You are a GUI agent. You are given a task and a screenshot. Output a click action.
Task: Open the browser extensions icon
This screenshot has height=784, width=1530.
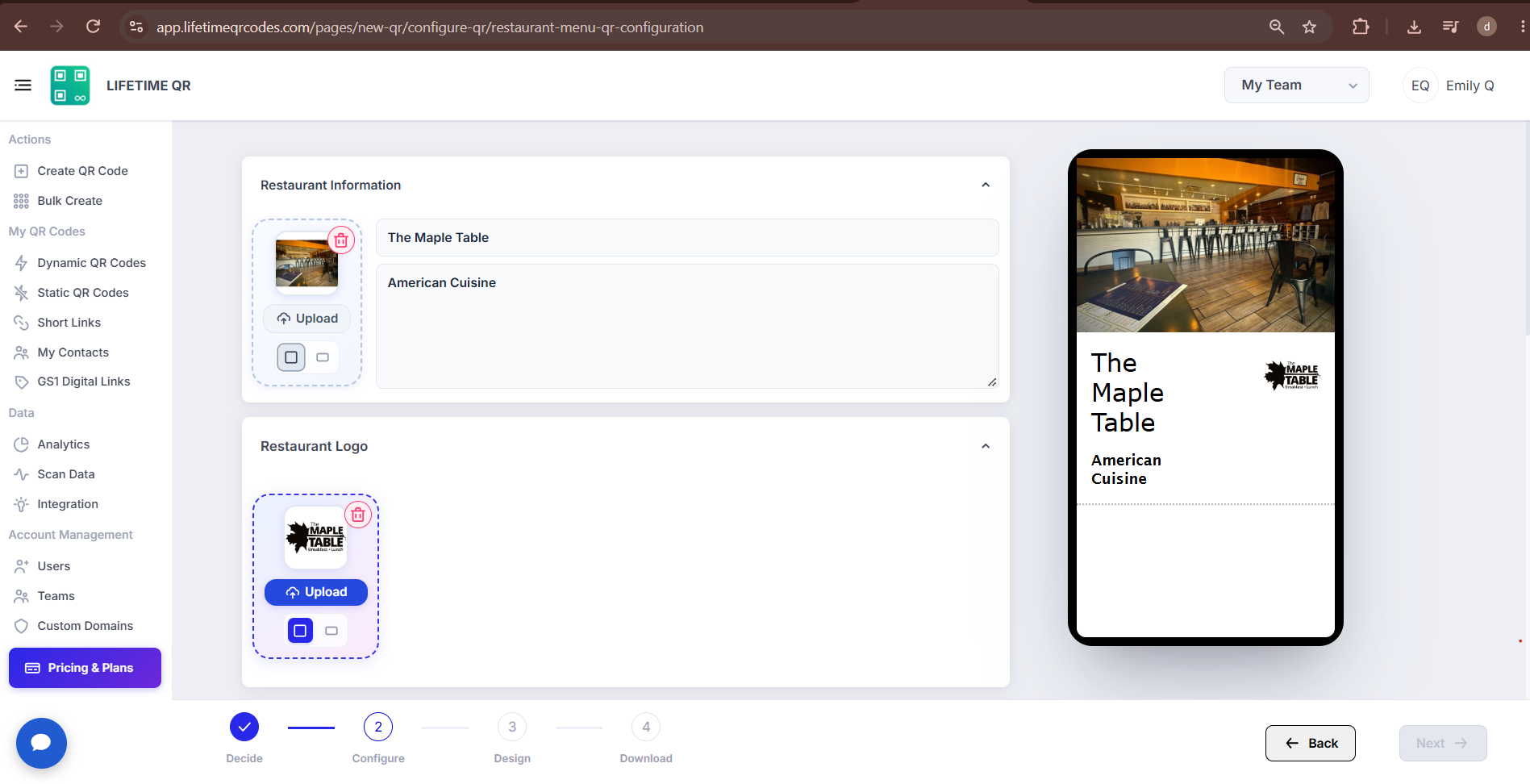[1361, 27]
